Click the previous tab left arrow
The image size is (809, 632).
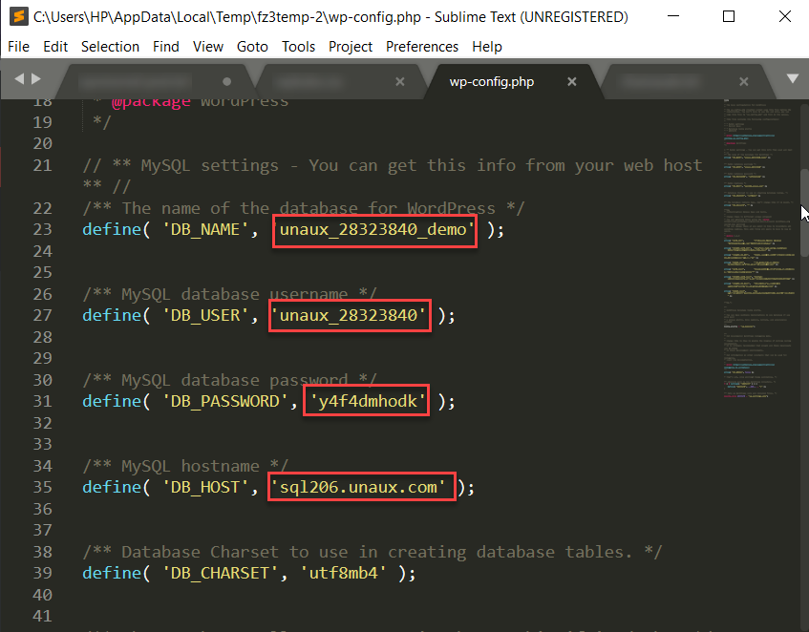(19, 79)
